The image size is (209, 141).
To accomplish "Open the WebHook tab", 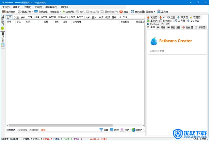I will (x=153, y=24).
